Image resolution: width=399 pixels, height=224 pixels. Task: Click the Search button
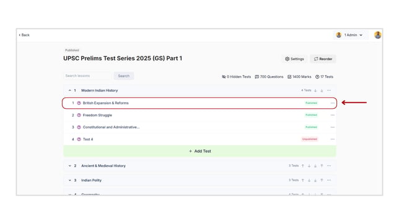click(124, 75)
